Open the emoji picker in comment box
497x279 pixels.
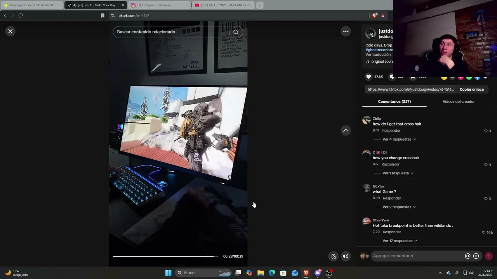[476, 256]
